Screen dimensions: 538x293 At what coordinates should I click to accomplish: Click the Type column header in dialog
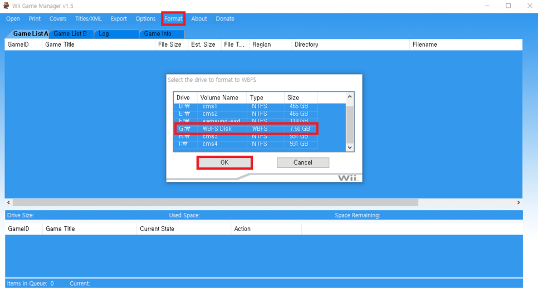click(266, 98)
